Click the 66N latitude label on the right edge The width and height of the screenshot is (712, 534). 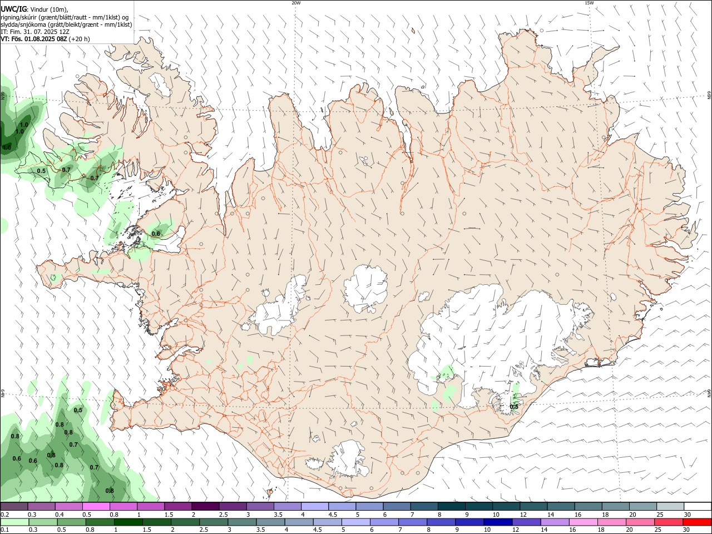point(709,96)
